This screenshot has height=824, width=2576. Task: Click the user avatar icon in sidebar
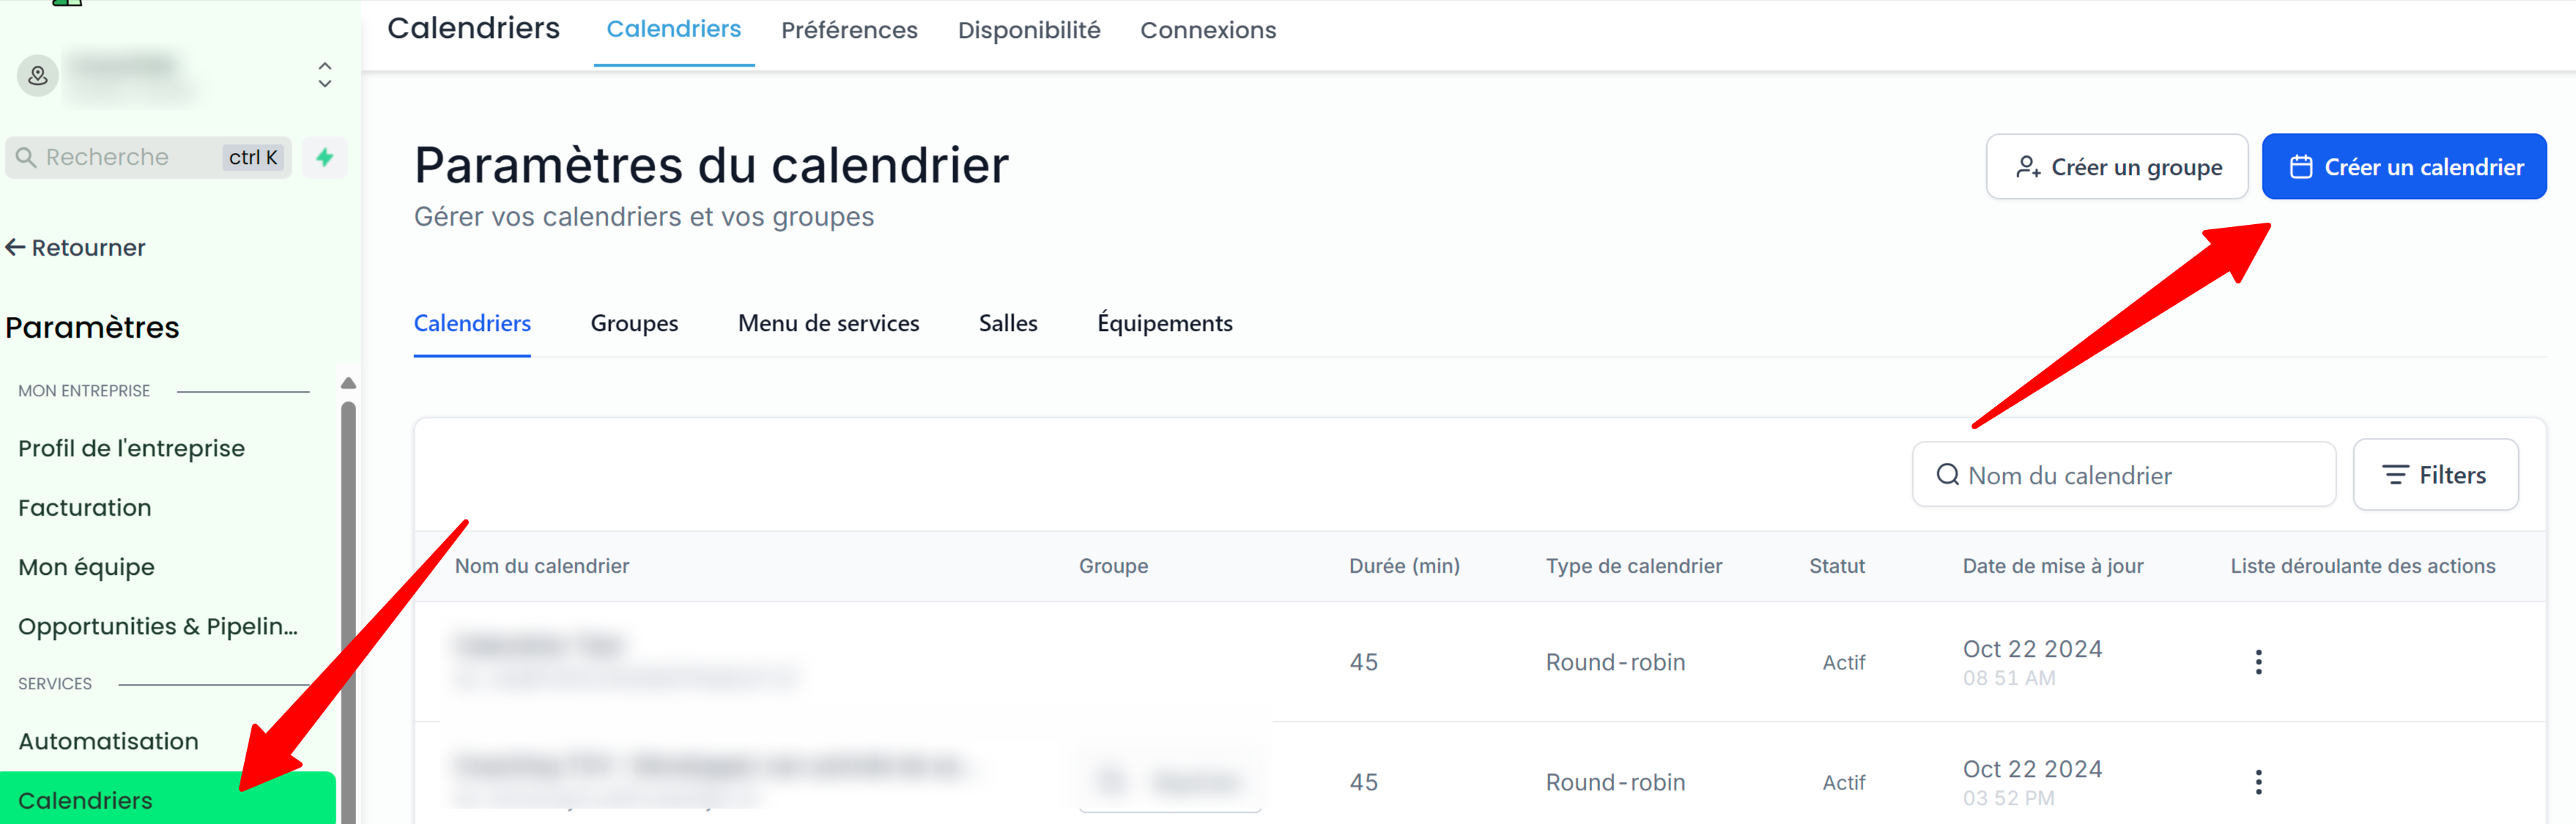[38, 75]
